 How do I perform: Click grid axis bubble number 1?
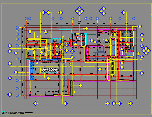pos(26,19)
